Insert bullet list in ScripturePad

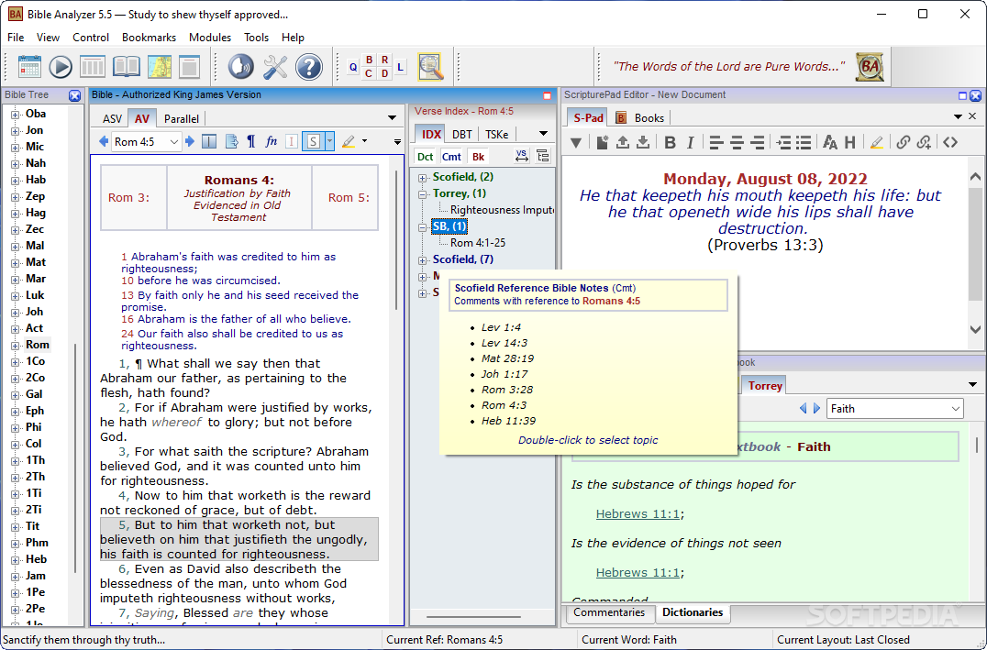point(804,143)
